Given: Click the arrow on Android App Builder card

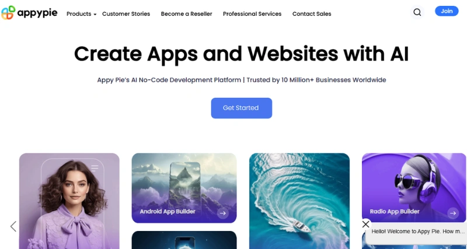Looking at the screenshot, I should pyautogui.click(x=223, y=213).
